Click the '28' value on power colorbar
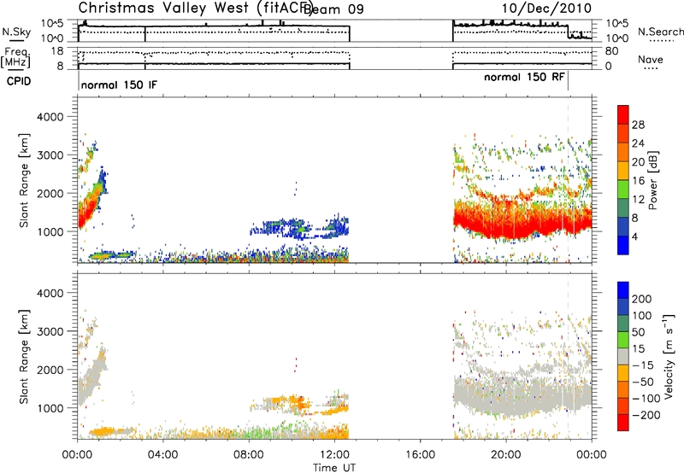This screenshot has height=473, width=684. click(638, 125)
